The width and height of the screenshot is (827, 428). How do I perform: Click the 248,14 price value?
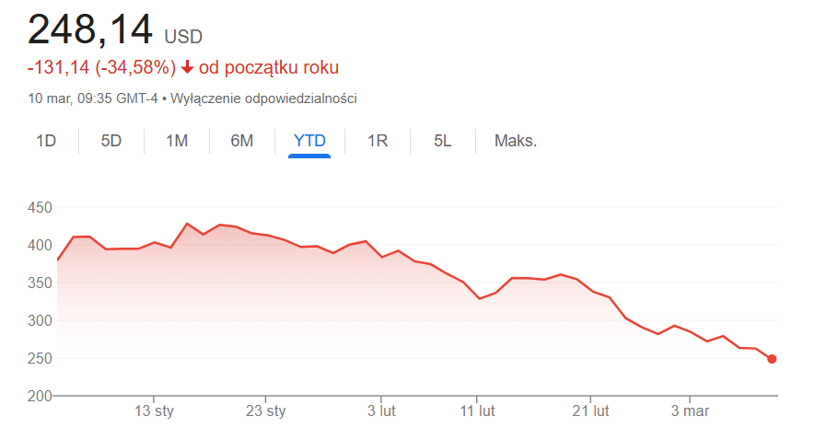[89, 30]
